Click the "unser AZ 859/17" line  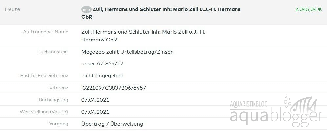pyautogui.click(x=102, y=64)
